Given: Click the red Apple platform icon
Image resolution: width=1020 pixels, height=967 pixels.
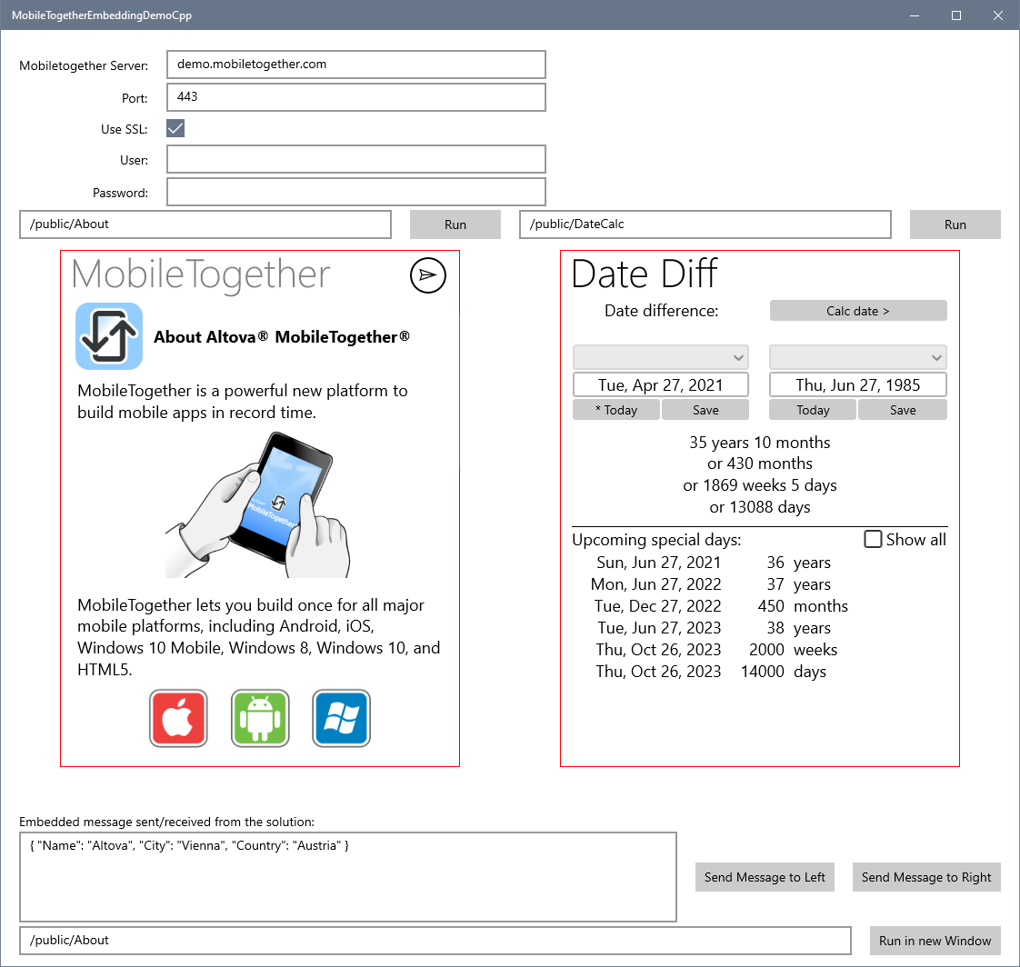Looking at the screenshot, I should click(x=178, y=718).
